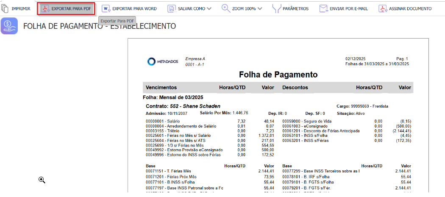Select the Imprimir label in toolbar
Viewport: 445px width, 197px height.
pyautogui.click(x=21, y=8)
